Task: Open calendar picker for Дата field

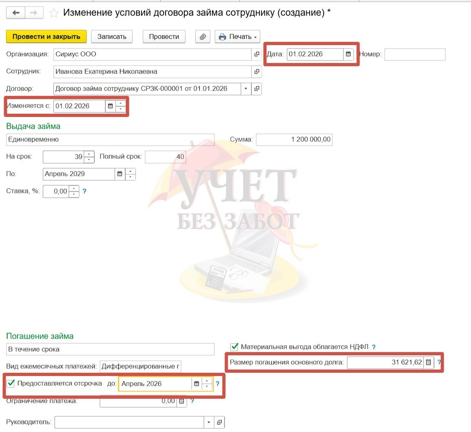Action: [348, 54]
